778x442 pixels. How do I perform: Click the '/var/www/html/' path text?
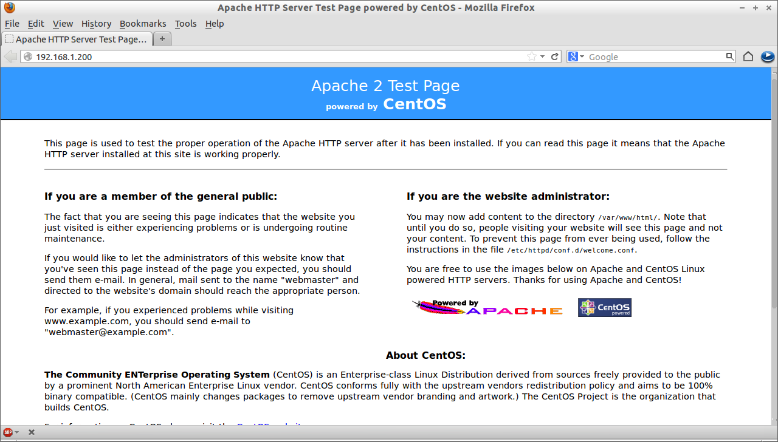(x=628, y=217)
